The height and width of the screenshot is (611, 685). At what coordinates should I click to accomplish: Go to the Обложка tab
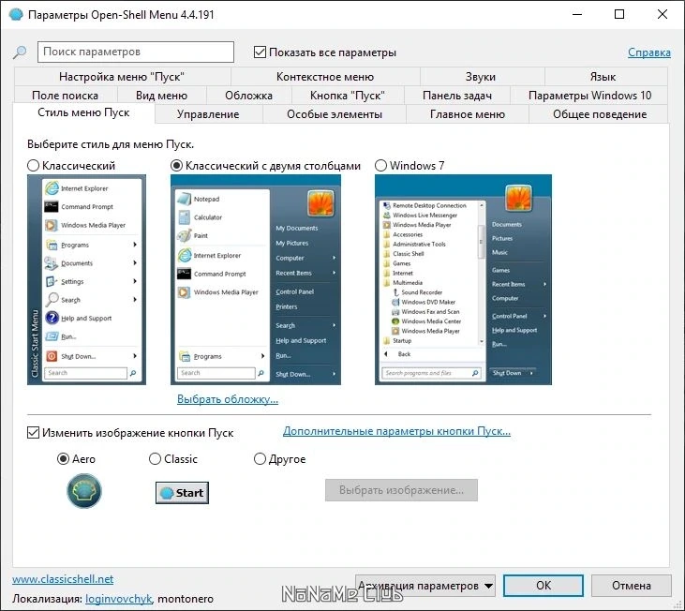(x=248, y=96)
